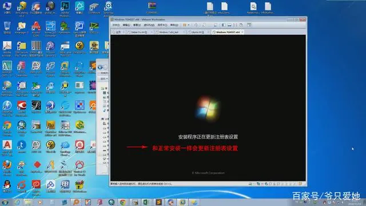
Task: Open Sublime Text from the taskbar
Action: point(158,202)
